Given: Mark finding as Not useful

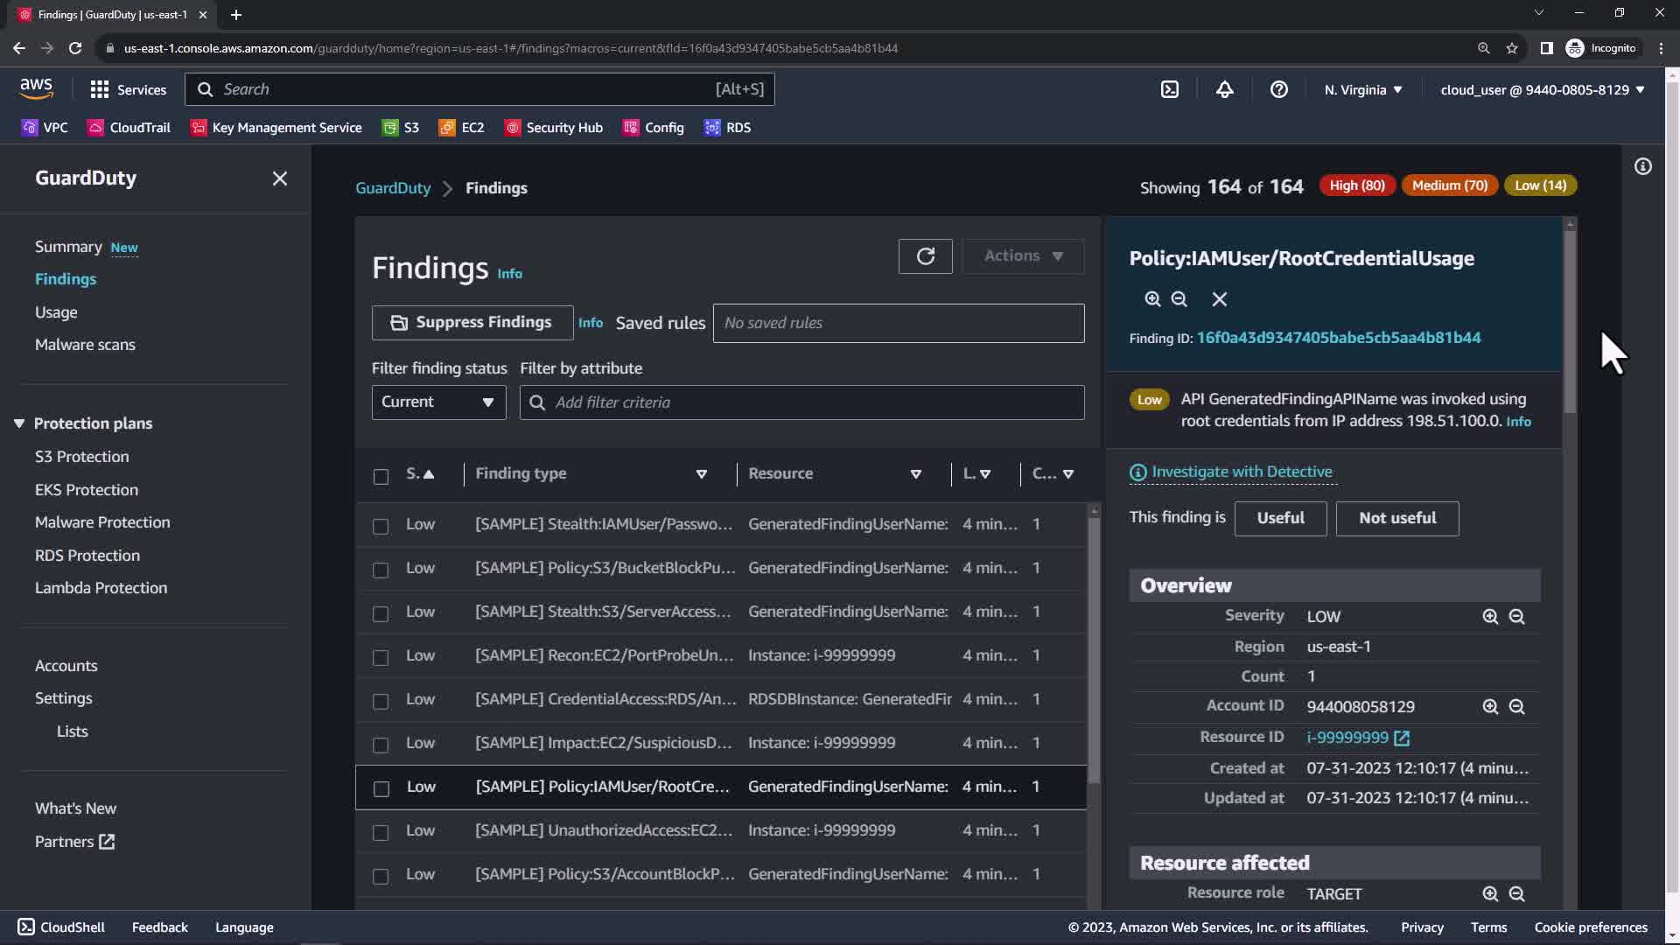Looking at the screenshot, I should (1396, 518).
